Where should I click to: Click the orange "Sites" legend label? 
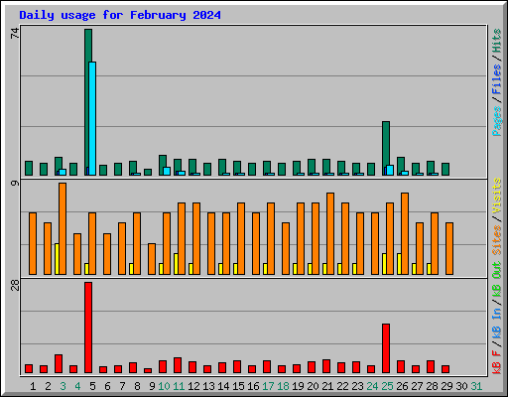(497, 240)
